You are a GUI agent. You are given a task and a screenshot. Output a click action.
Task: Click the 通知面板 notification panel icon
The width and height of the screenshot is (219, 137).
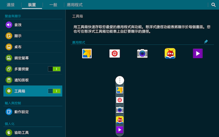[x=9, y=80]
